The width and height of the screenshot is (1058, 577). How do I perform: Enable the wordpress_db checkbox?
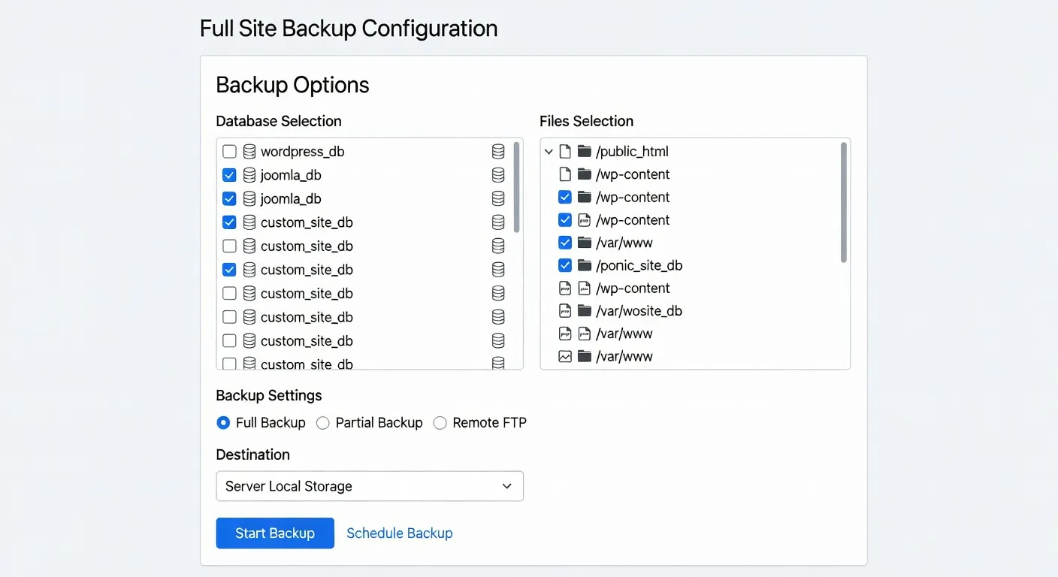point(229,151)
